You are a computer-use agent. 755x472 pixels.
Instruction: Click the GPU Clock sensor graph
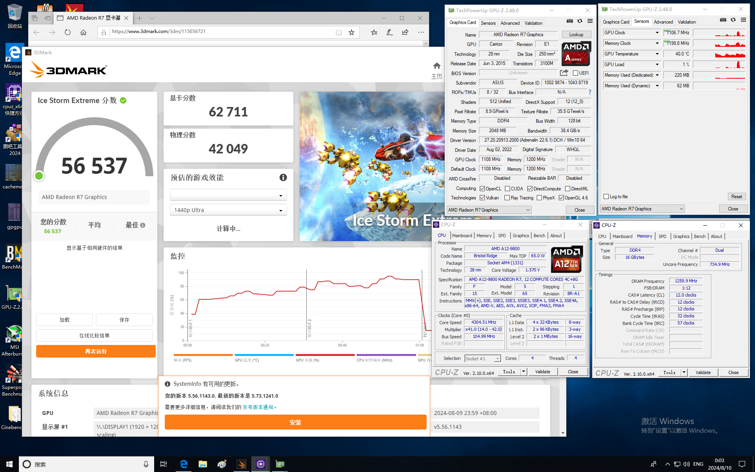(719, 33)
